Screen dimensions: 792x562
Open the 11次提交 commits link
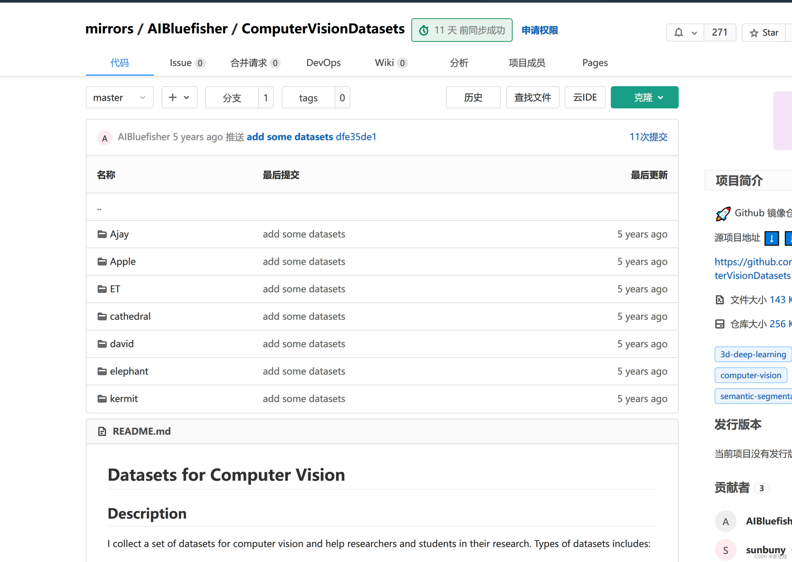point(648,137)
